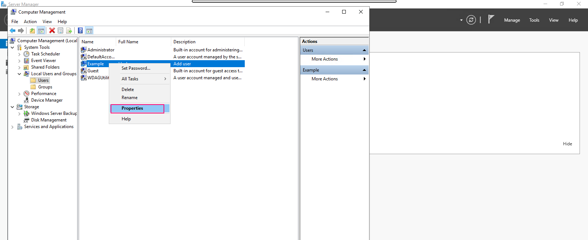Click the Performance monitor icon
Screen dimensions: 588x240
click(x=26, y=94)
